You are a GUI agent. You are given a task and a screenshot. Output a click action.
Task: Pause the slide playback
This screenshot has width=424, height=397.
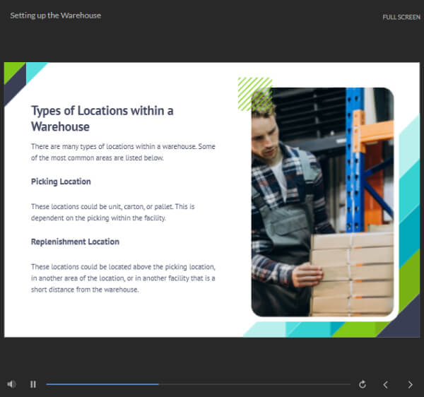[x=33, y=384]
